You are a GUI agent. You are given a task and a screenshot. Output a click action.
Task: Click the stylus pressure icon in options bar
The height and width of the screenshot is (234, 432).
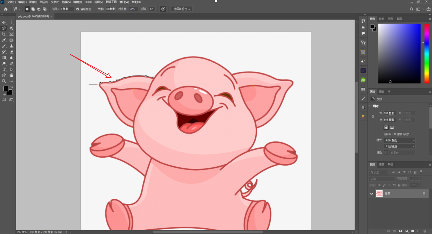click(x=163, y=9)
